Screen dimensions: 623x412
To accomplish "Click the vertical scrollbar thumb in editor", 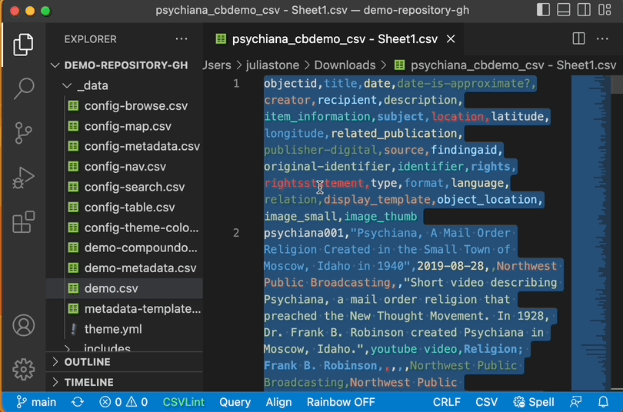I will (x=617, y=84).
